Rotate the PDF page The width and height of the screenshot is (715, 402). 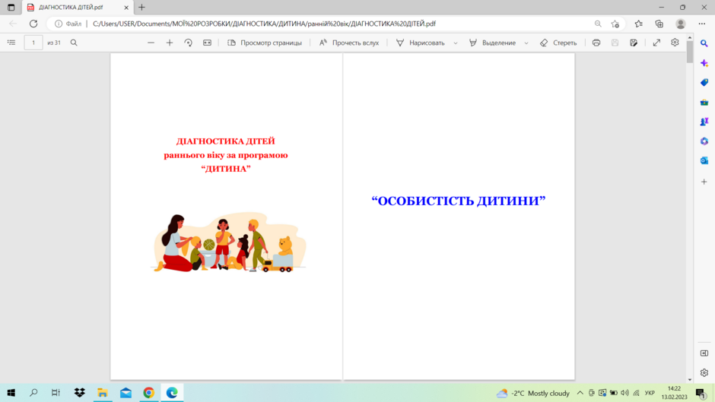point(189,43)
